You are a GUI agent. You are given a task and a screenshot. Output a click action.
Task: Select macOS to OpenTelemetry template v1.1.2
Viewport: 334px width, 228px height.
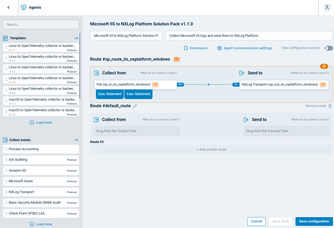41,112
